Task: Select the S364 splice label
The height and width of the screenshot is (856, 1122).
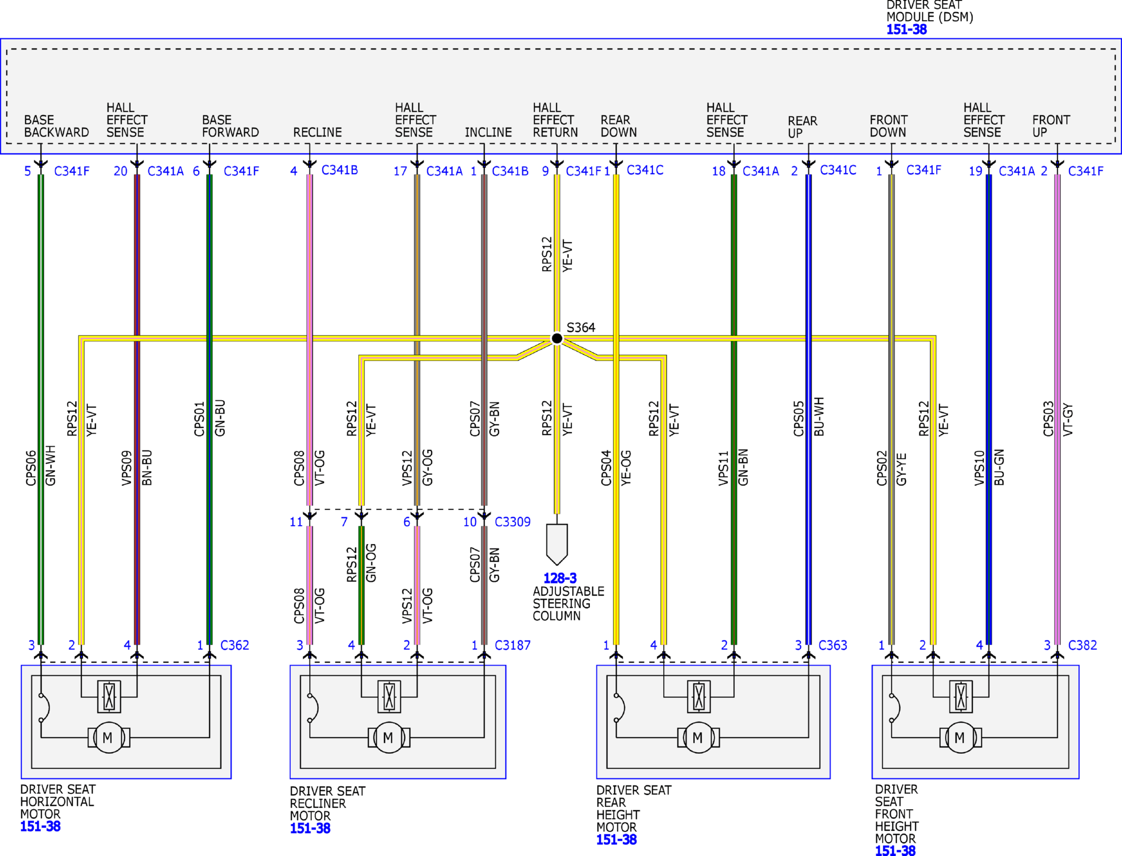Action: click(580, 327)
